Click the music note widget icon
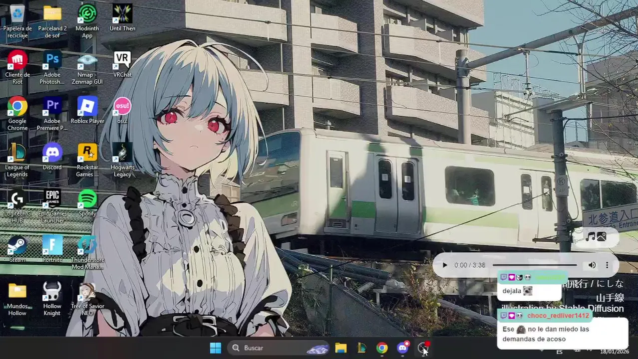The image size is (638, 359). point(591,236)
